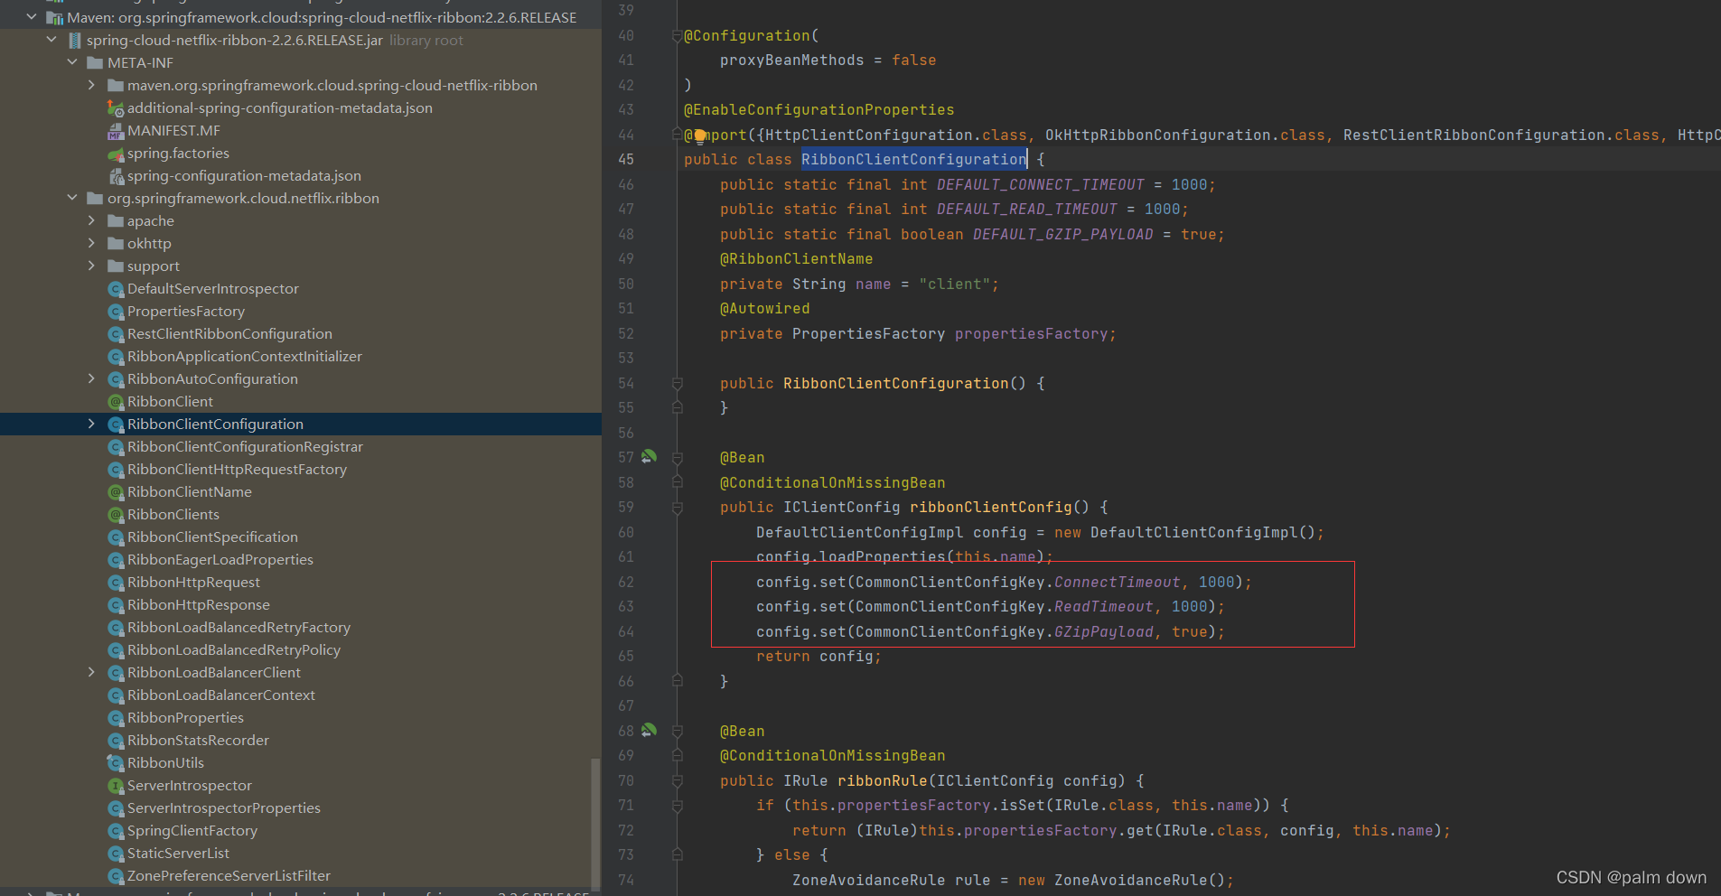Select RibbonHttpResponse in project tree
The image size is (1721, 896).
pos(199,605)
